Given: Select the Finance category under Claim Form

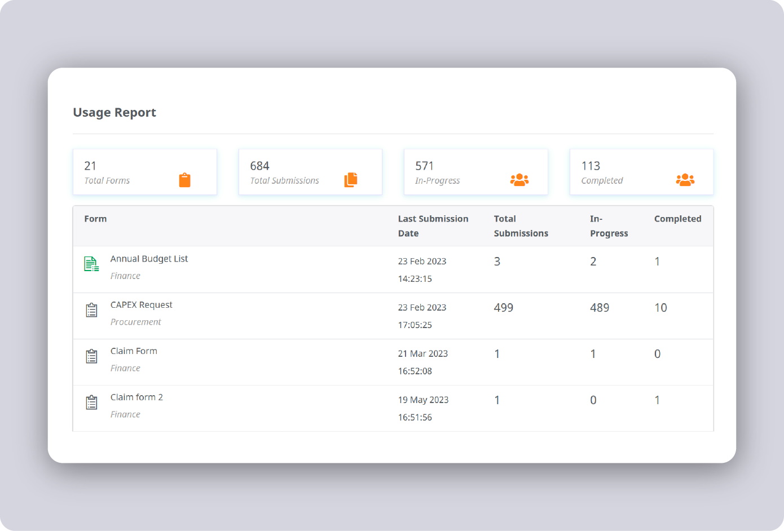Looking at the screenshot, I should [125, 368].
